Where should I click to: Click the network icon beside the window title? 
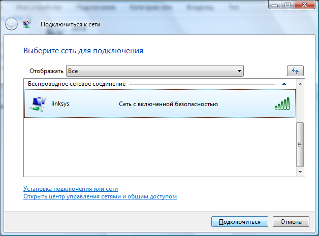pos(27,24)
